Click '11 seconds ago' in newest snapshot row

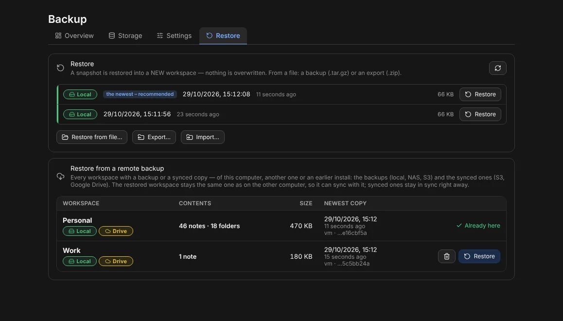point(276,94)
